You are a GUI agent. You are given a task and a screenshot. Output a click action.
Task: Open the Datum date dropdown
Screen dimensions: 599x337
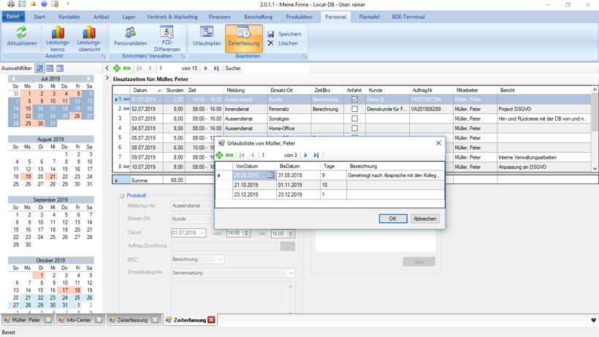click(x=202, y=232)
